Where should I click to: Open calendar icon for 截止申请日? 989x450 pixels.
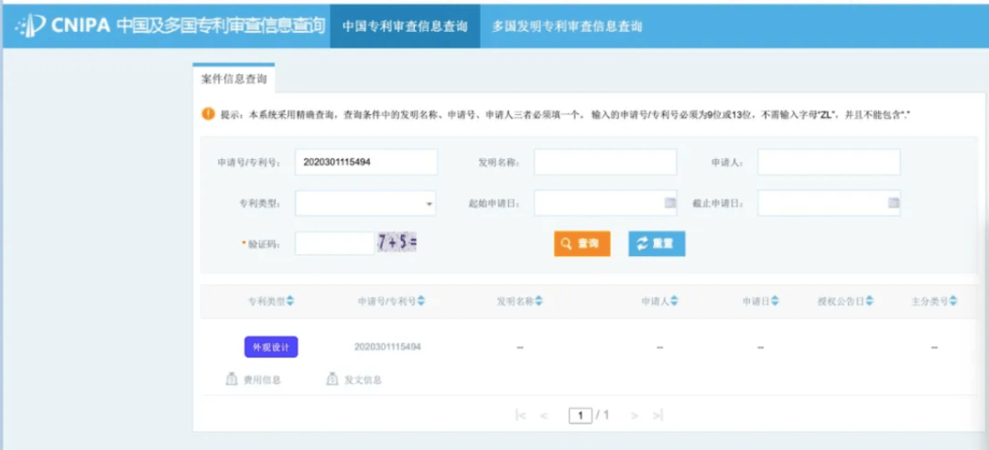[x=893, y=203]
